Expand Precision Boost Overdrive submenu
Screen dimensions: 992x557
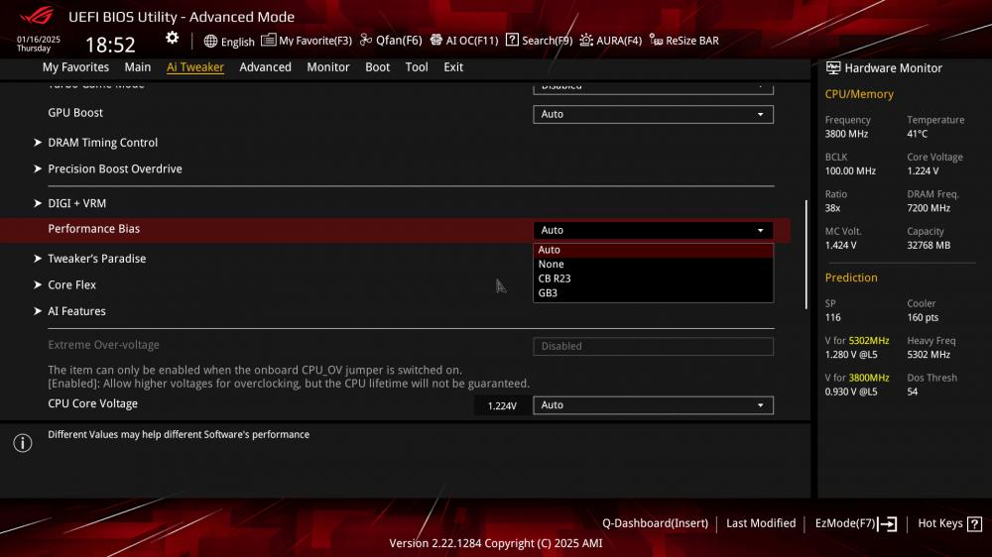pos(108,168)
